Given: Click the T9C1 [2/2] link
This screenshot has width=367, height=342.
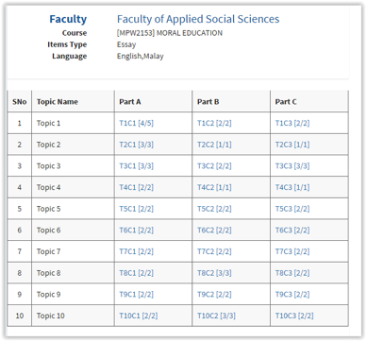Looking at the screenshot, I should pyautogui.click(x=136, y=295).
